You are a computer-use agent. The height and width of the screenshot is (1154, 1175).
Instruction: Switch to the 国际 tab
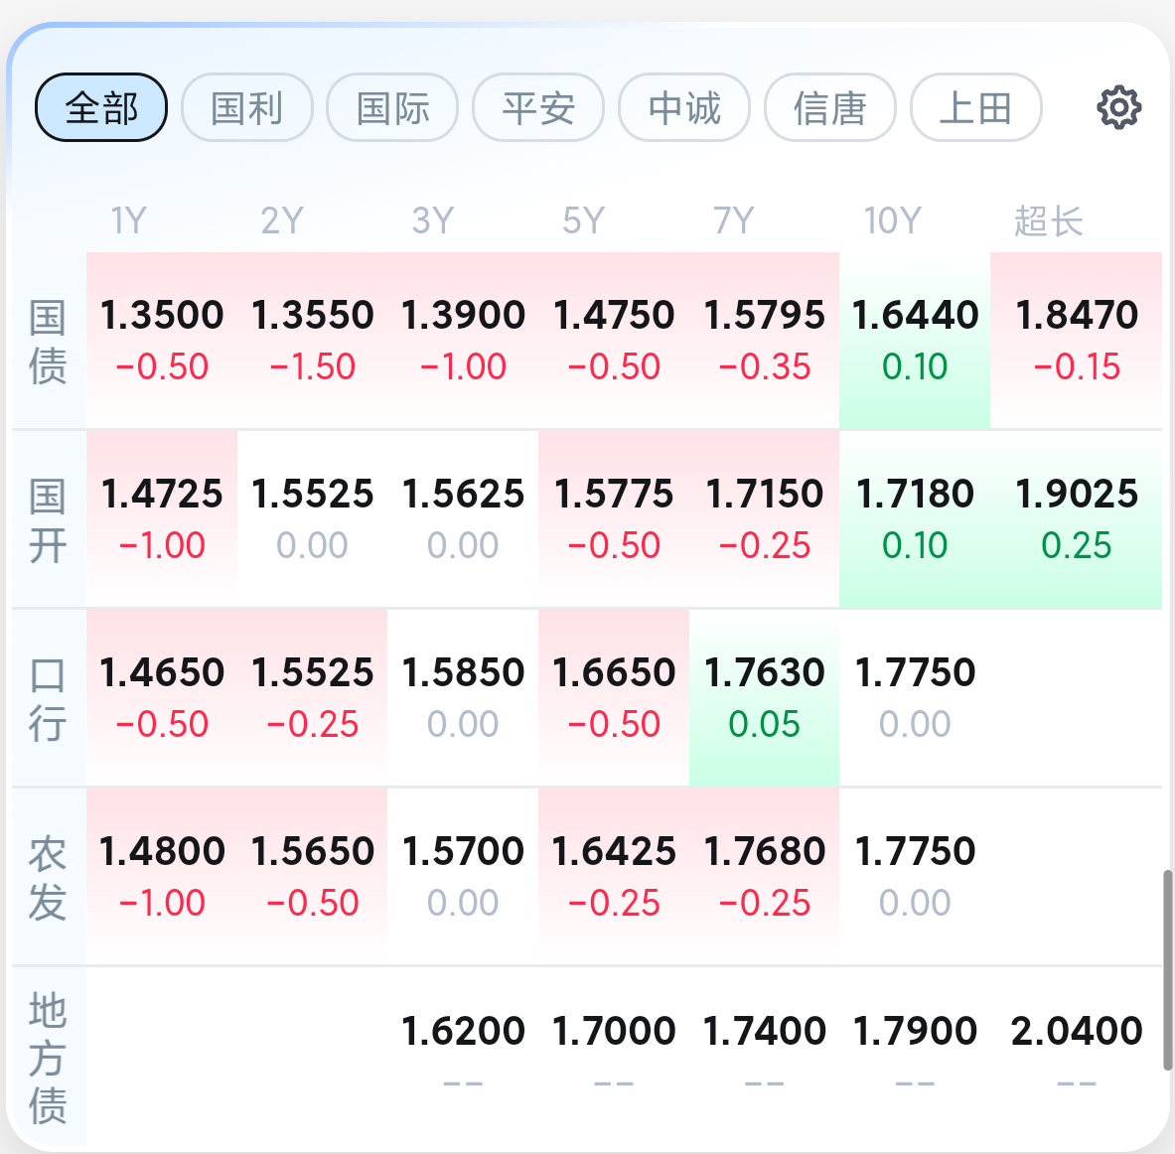tap(392, 108)
